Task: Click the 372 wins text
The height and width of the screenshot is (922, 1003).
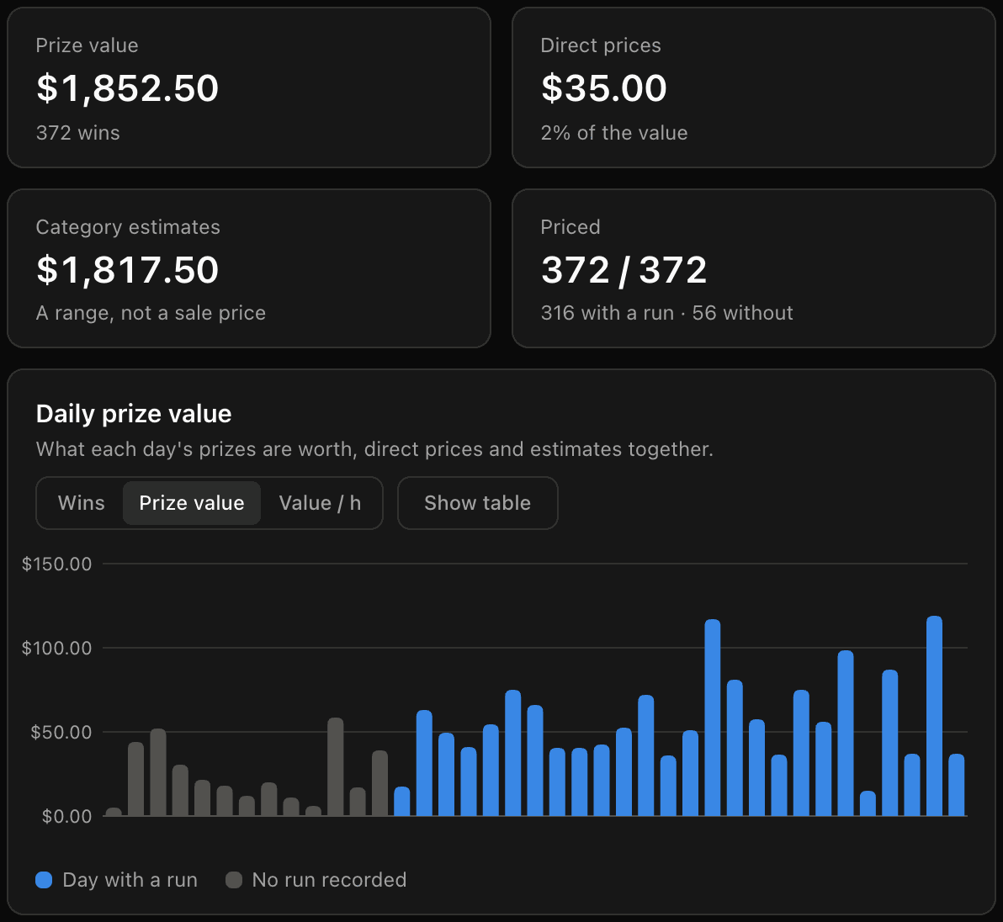Action: 78,133
